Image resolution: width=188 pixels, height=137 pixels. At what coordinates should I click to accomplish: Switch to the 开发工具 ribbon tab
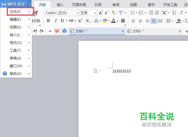(x=170, y=5)
